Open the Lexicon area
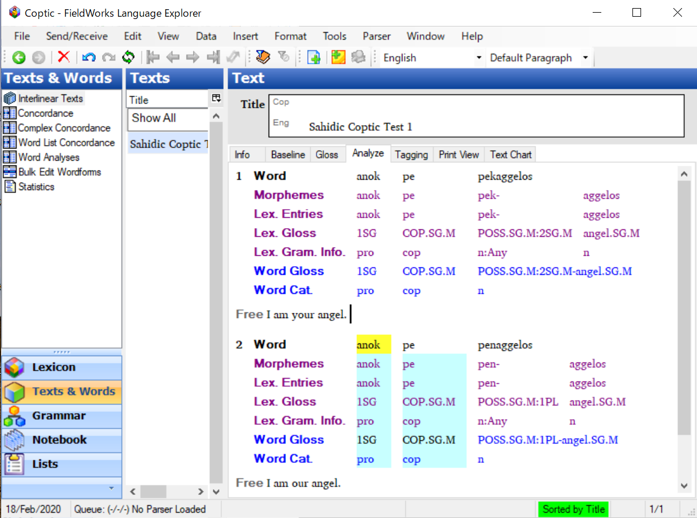This screenshot has width=697, height=518. 62,368
